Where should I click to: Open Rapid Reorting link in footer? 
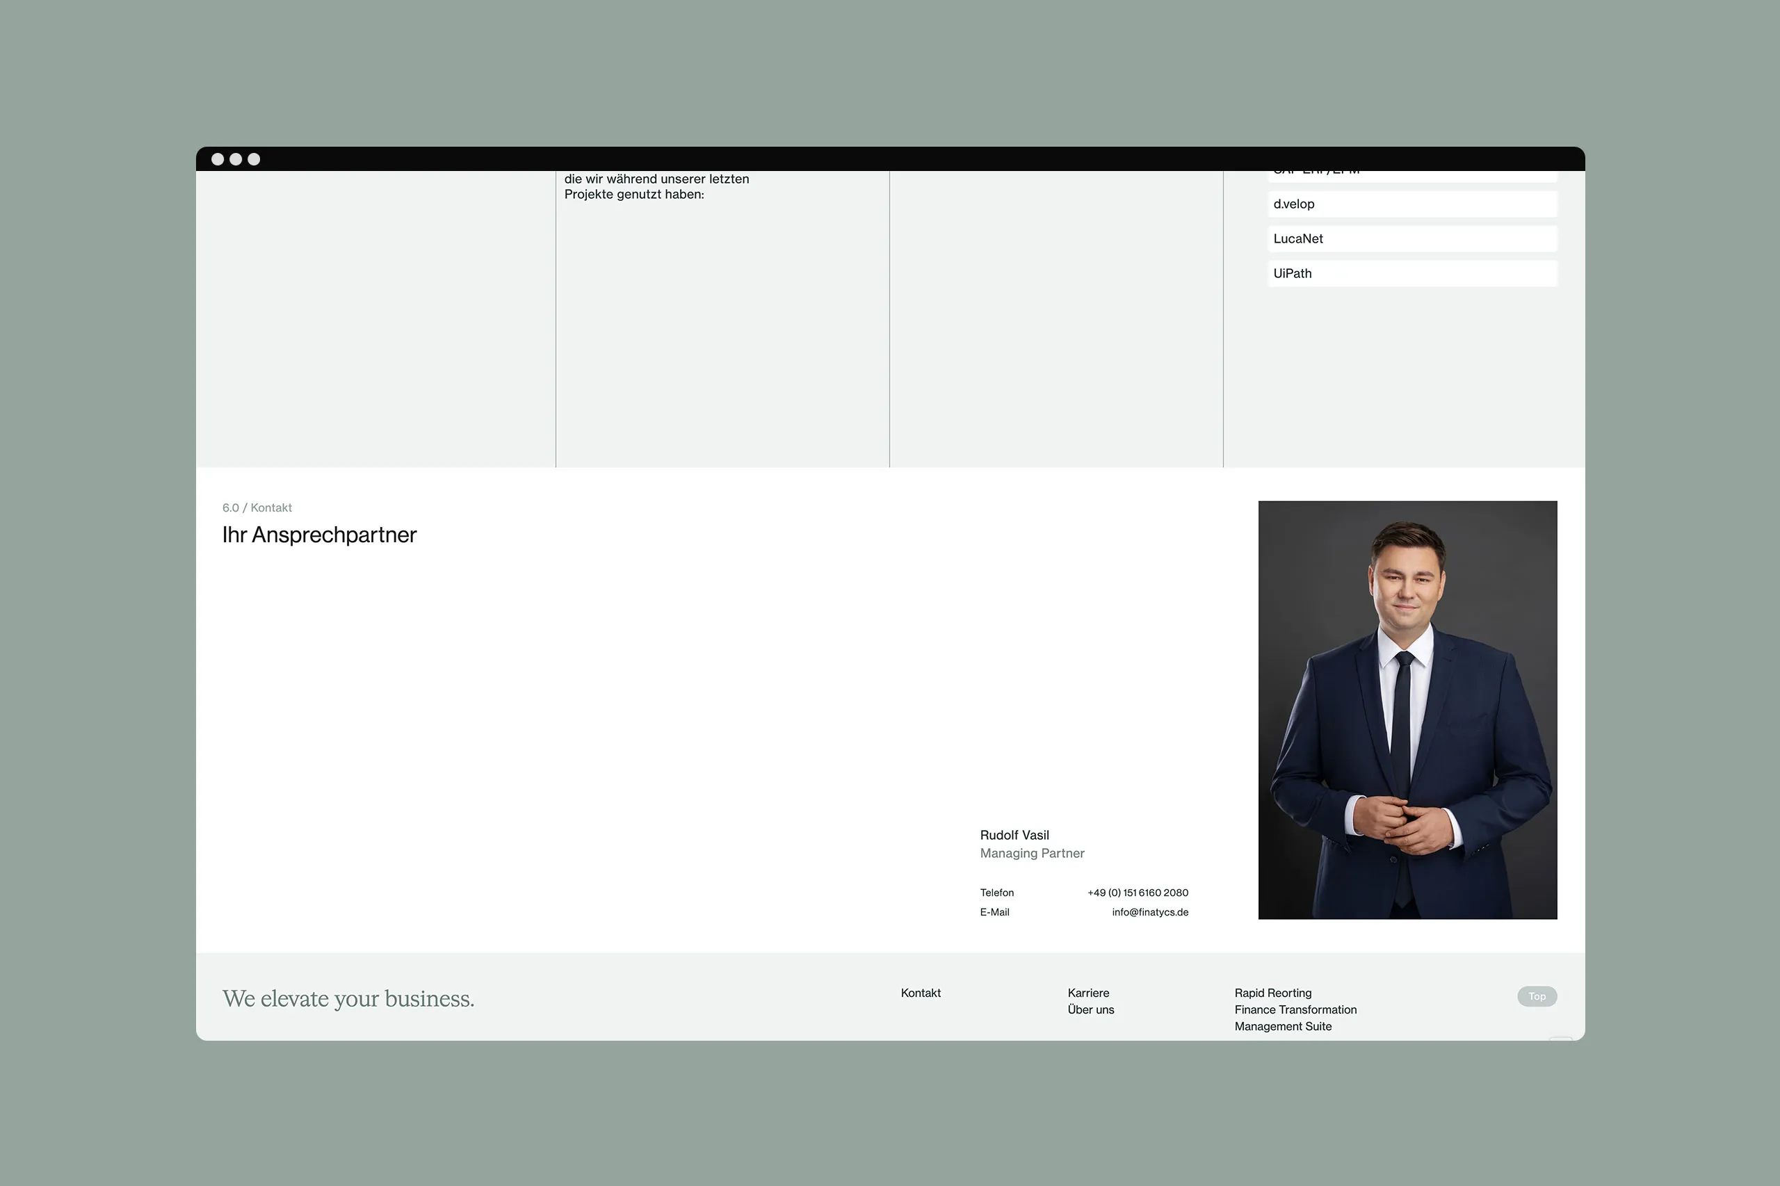(x=1272, y=993)
